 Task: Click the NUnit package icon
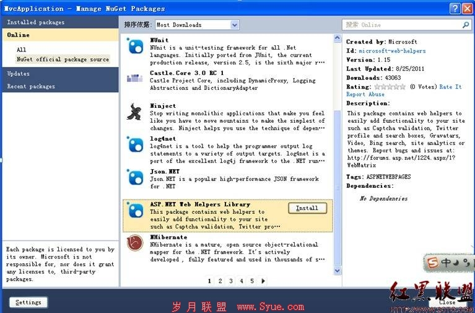[135, 46]
